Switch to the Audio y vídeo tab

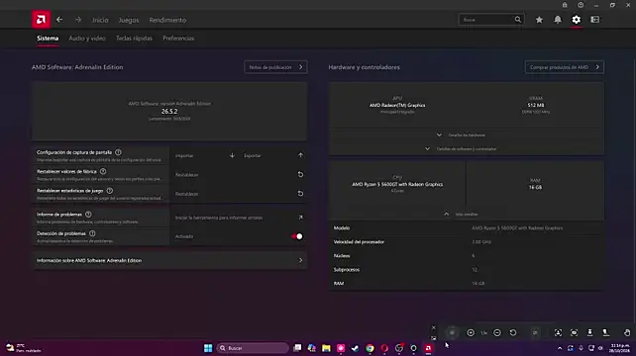87,38
